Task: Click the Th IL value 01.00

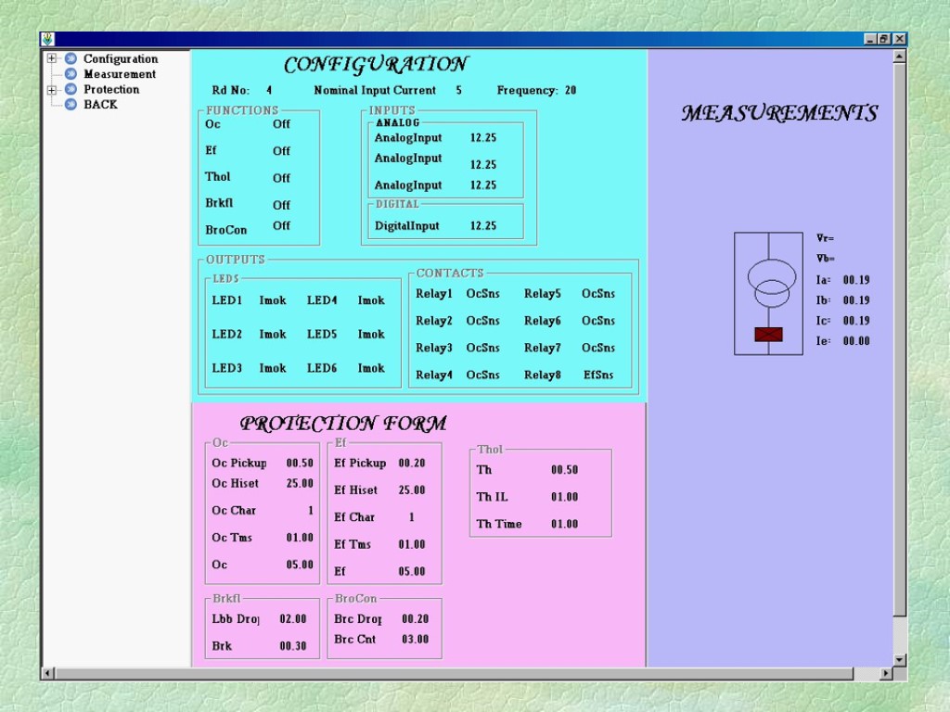Action: [564, 497]
